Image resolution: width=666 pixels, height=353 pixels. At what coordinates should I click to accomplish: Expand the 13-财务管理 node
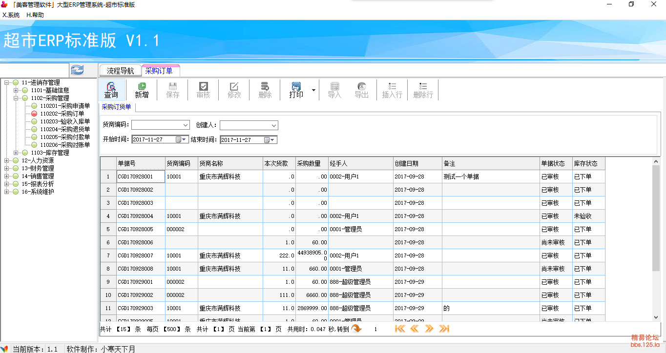click(x=7, y=168)
